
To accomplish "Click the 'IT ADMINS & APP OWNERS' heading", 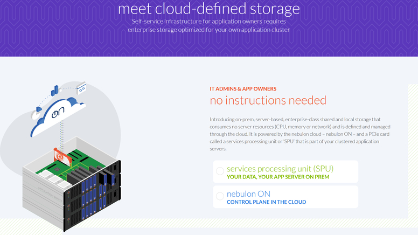I will tap(243, 89).
